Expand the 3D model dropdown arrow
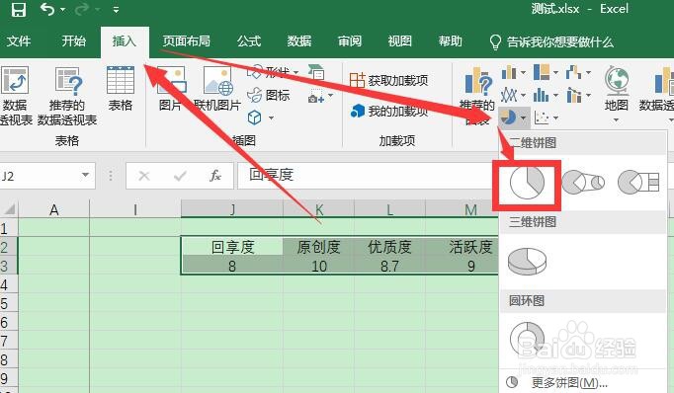 point(271,118)
